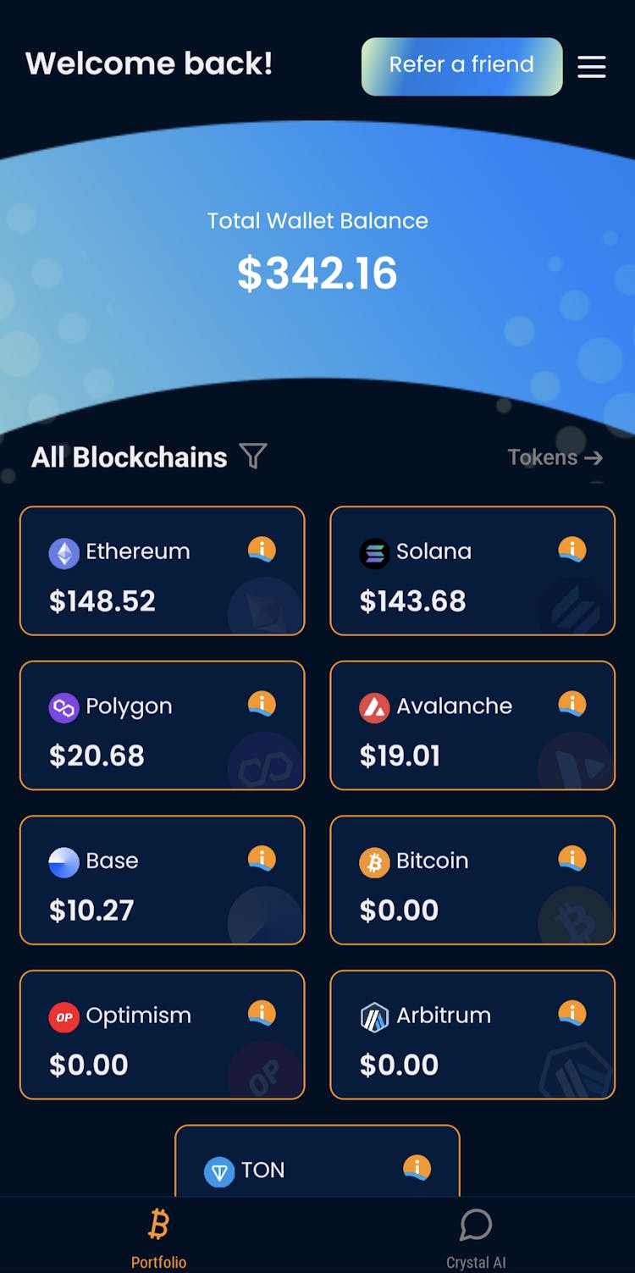Viewport: 635px width, 1273px height.
Task: Tap Ethereum card info icon
Action: [x=262, y=550]
